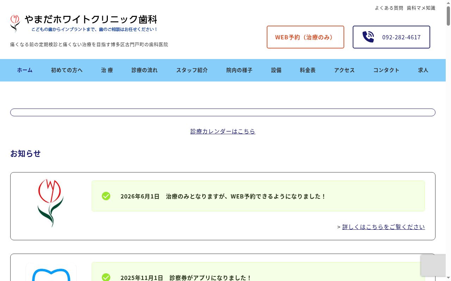This screenshot has height=281, width=451.
Task: Open the 歯科マメ知識 link
Action: [421, 8]
